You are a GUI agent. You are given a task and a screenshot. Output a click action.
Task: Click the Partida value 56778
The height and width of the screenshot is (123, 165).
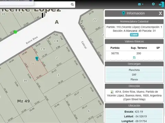[x=115, y=53]
